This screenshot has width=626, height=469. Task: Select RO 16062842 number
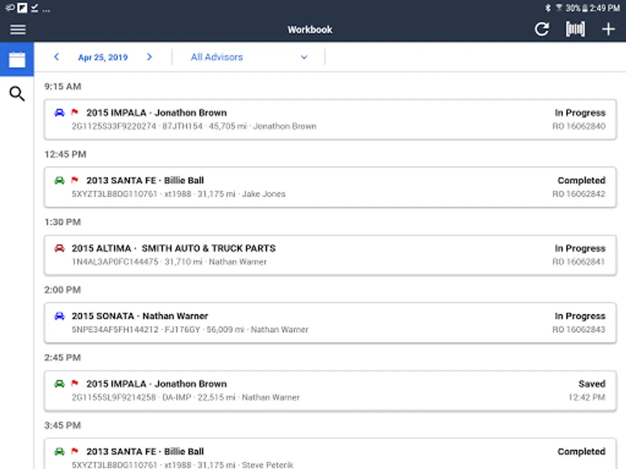[x=579, y=194]
